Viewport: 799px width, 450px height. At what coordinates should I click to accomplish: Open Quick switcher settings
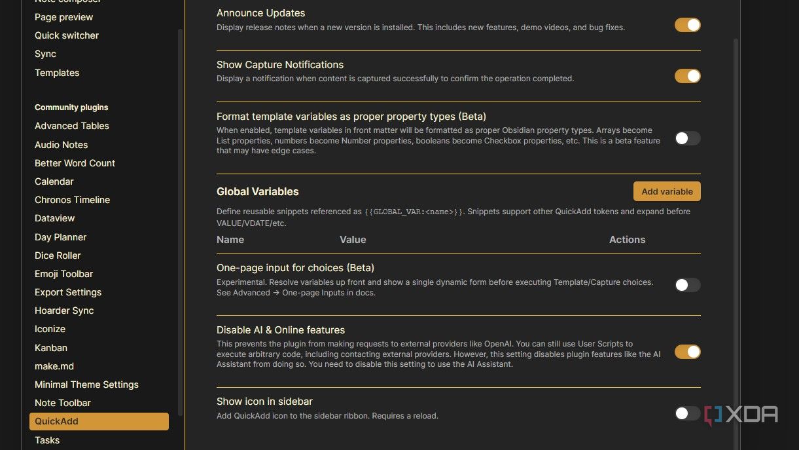67,35
